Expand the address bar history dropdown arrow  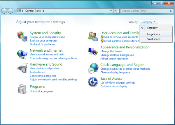111,11
